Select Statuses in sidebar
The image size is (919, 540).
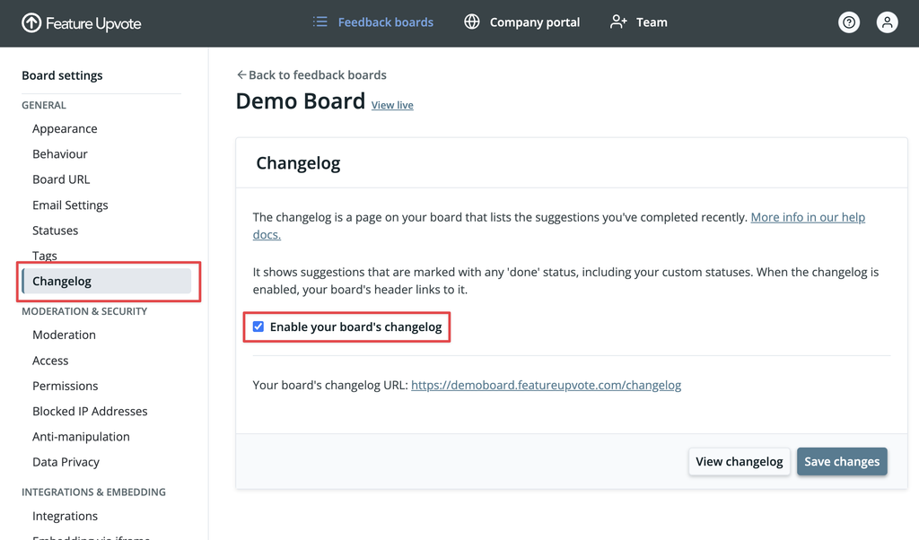pyautogui.click(x=55, y=231)
